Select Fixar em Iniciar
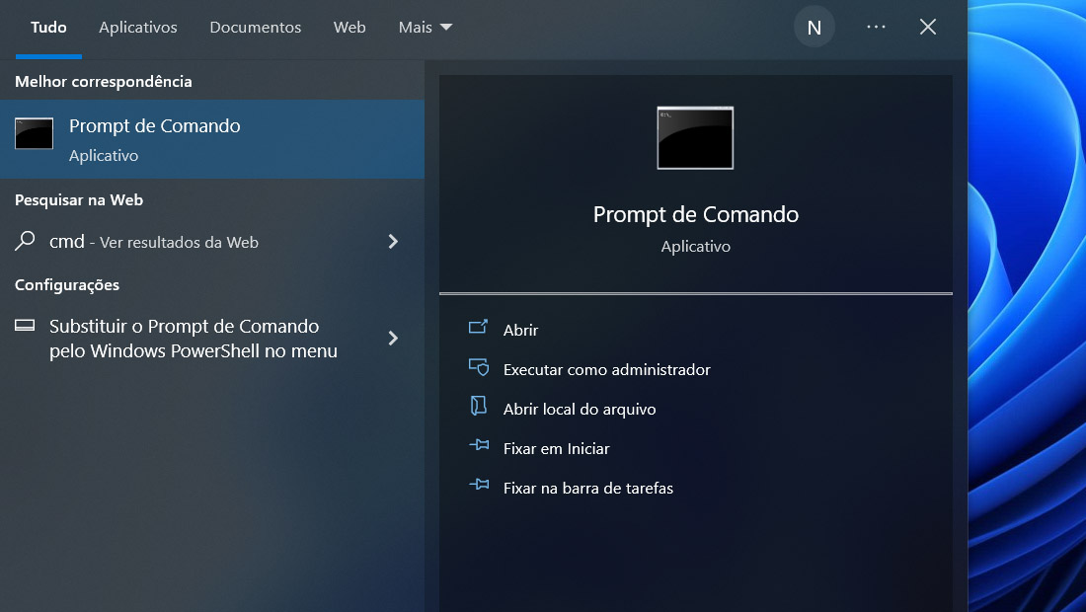This screenshot has width=1086, height=612. [556, 448]
